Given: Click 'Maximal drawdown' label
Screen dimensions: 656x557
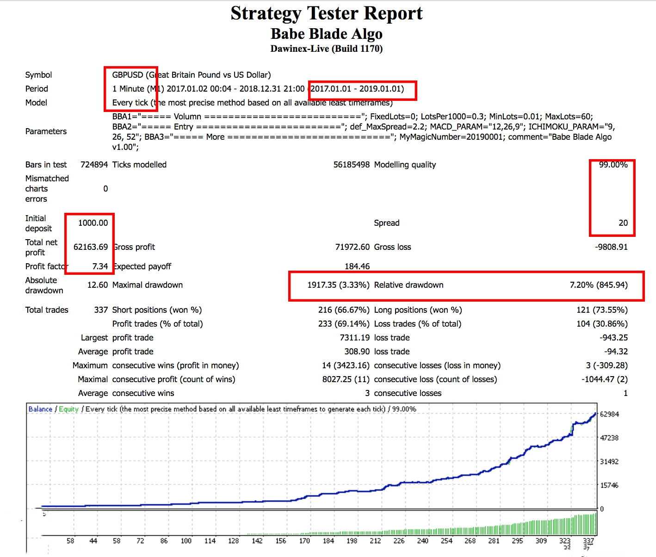Looking at the screenshot, I should pos(147,285).
